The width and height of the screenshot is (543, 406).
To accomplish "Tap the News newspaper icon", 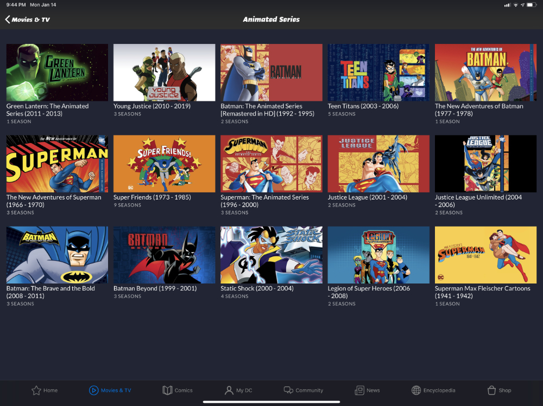I will pos(359,390).
